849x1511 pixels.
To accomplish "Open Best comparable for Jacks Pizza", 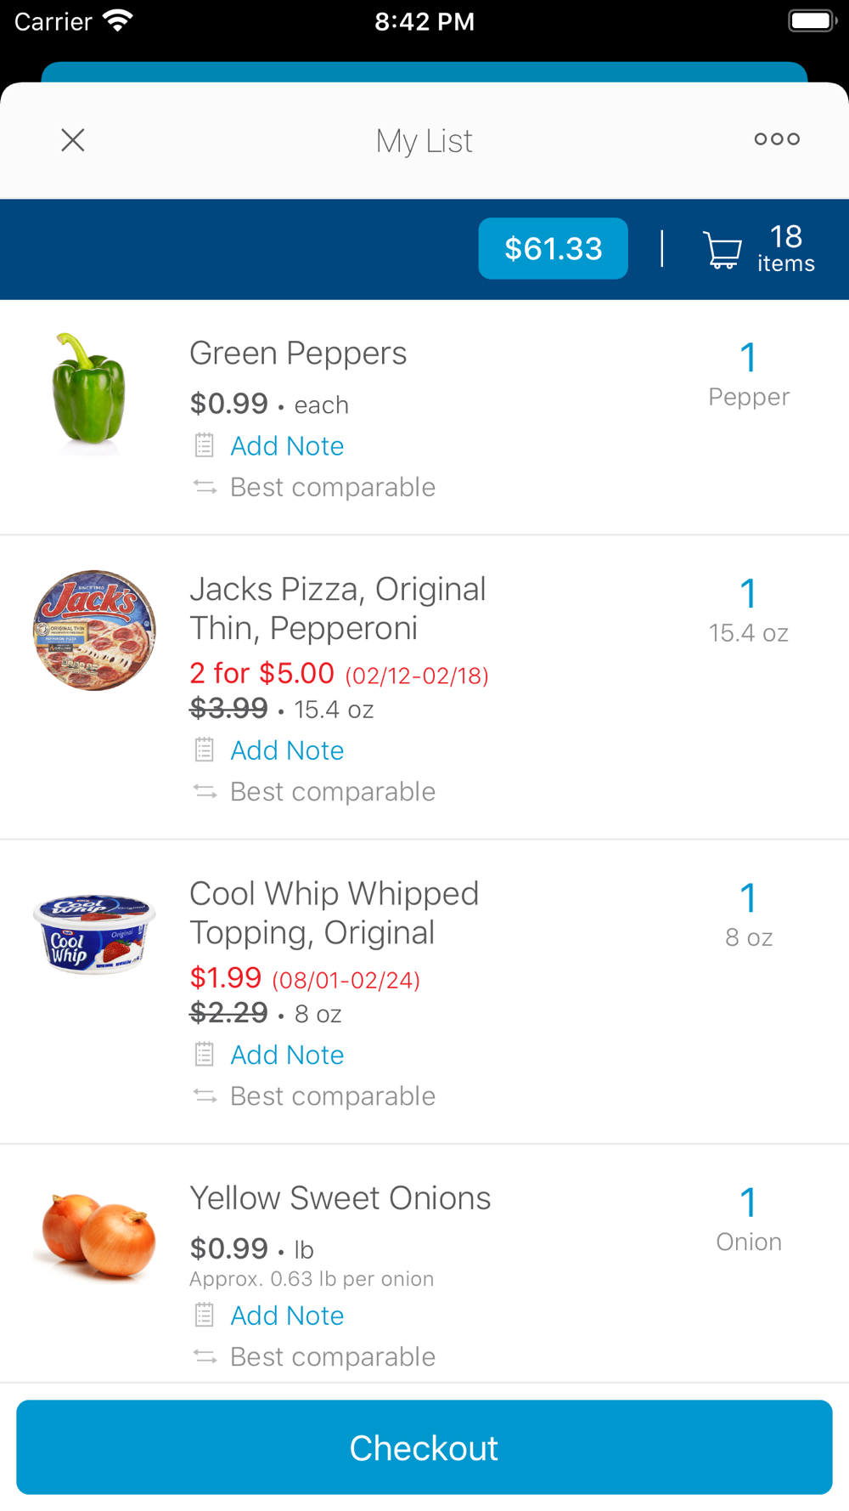I will pos(332,792).
